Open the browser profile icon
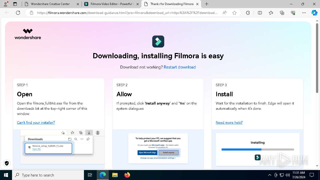 [5, 4]
